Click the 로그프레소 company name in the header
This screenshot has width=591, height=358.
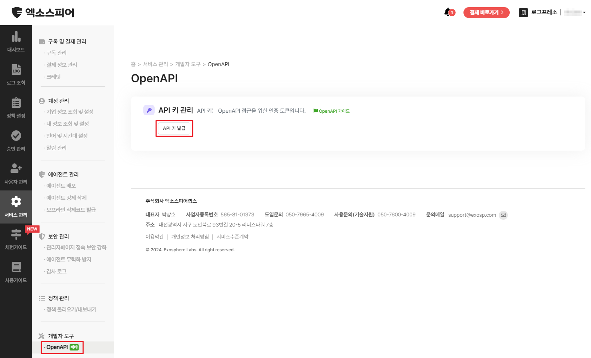[544, 12]
